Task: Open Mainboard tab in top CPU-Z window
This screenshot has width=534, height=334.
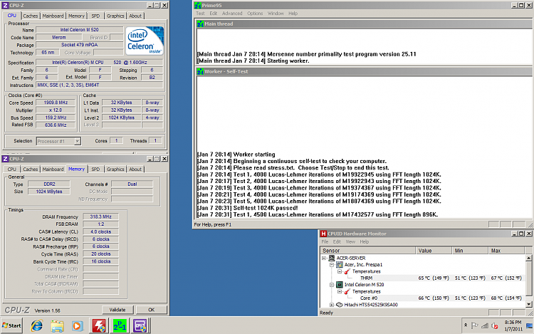Action: pos(53,16)
